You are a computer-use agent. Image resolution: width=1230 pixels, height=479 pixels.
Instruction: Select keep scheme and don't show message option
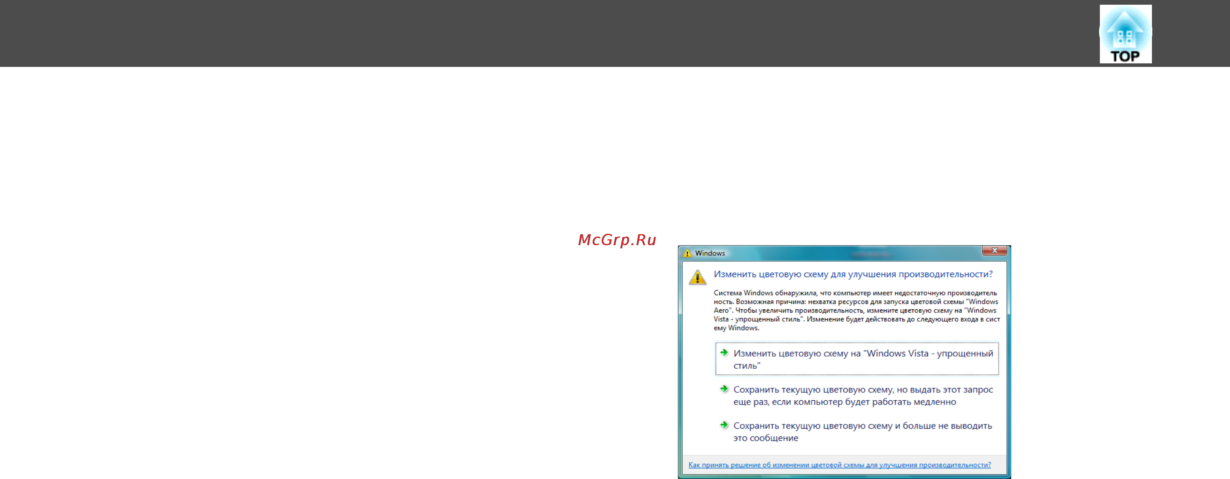tap(857, 432)
